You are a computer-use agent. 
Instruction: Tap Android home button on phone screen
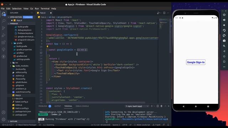(196, 106)
